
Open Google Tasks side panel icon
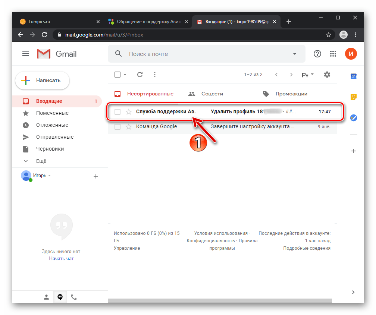[x=354, y=118]
